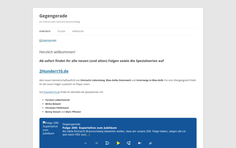236x148 pixels.
Task: Click the bold text 'Unterwegs in Blau-Gelb'
Action: [150, 80]
